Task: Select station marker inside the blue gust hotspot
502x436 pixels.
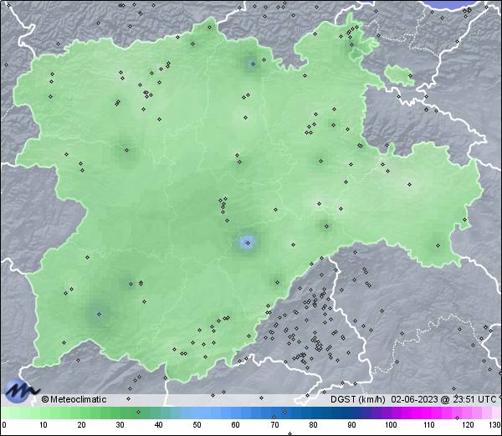Action: 248,243
